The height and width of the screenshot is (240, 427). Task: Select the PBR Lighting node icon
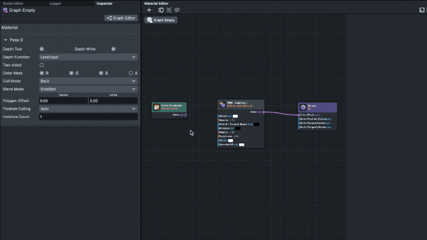click(222, 104)
